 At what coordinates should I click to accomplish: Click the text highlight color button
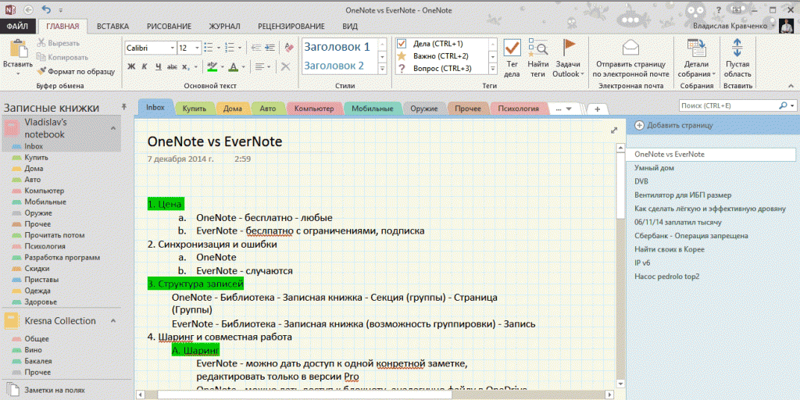coord(212,66)
